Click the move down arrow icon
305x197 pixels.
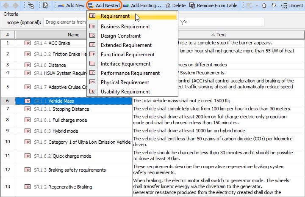click(274, 5)
